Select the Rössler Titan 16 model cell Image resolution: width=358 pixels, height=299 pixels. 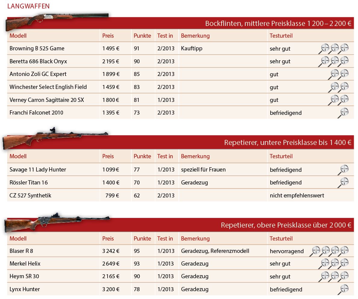[29, 183]
